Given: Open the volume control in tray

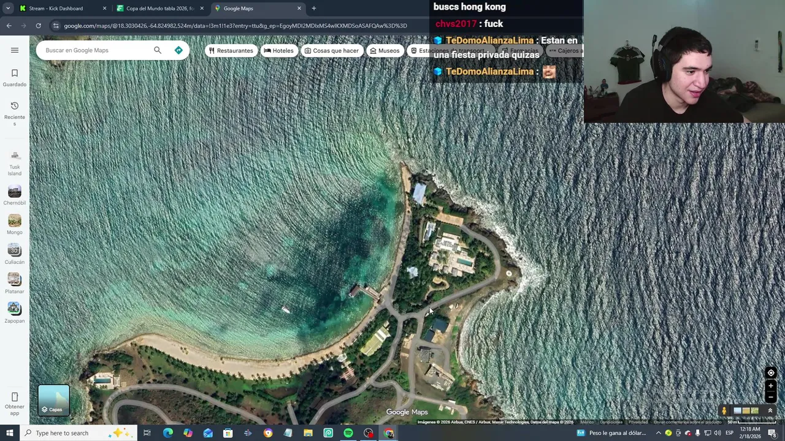Looking at the screenshot, I should coord(718,433).
